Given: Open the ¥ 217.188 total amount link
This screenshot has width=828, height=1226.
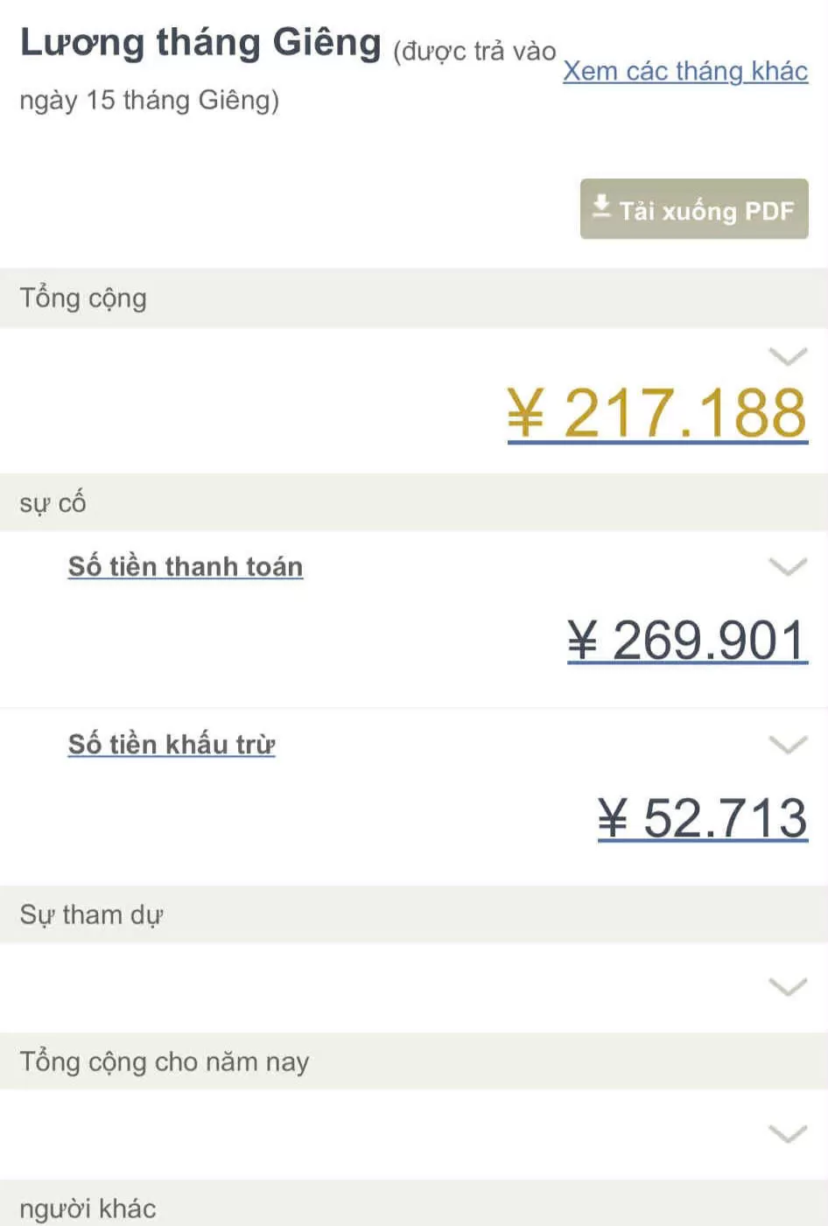Looking at the screenshot, I should (657, 413).
